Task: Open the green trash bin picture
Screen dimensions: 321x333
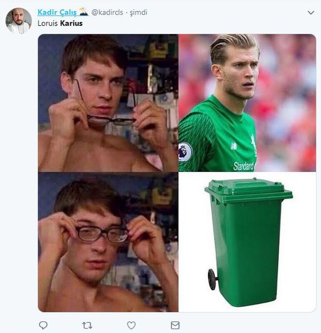Action: coord(248,242)
